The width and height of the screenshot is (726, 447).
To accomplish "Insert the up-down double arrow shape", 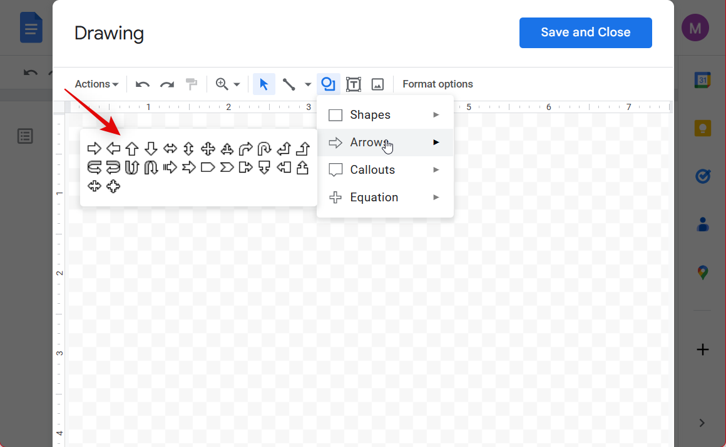I will pyautogui.click(x=188, y=149).
